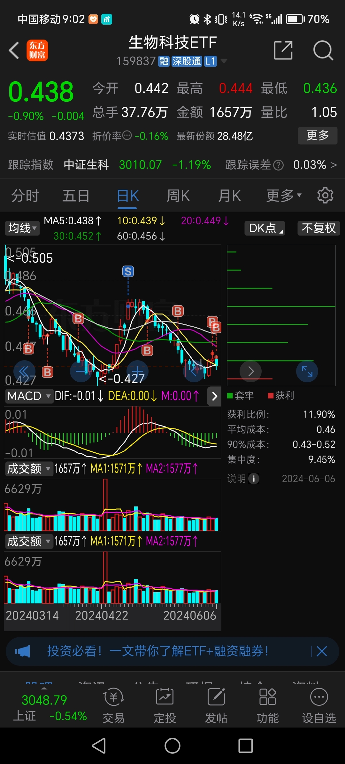Zoom in chart with plus button
This screenshot has width=345, height=764.
pos(137,371)
